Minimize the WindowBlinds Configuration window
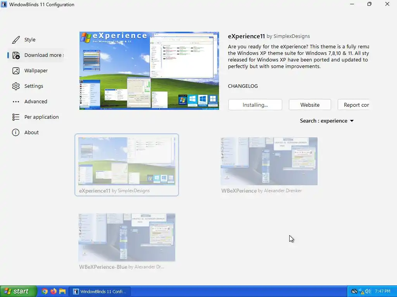Viewport: 397px width, 297px height. tap(352, 4)
